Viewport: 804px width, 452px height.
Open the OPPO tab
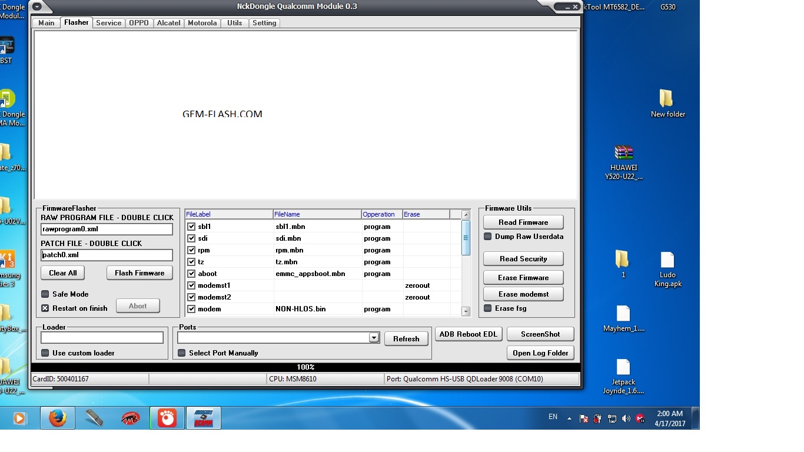pos(139,23)
